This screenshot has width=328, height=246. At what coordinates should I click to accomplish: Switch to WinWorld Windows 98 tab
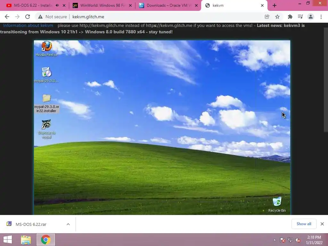pos(102,5)
